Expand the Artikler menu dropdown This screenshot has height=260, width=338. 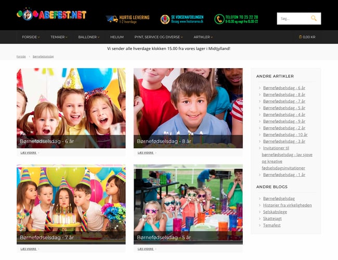point(203,37)
